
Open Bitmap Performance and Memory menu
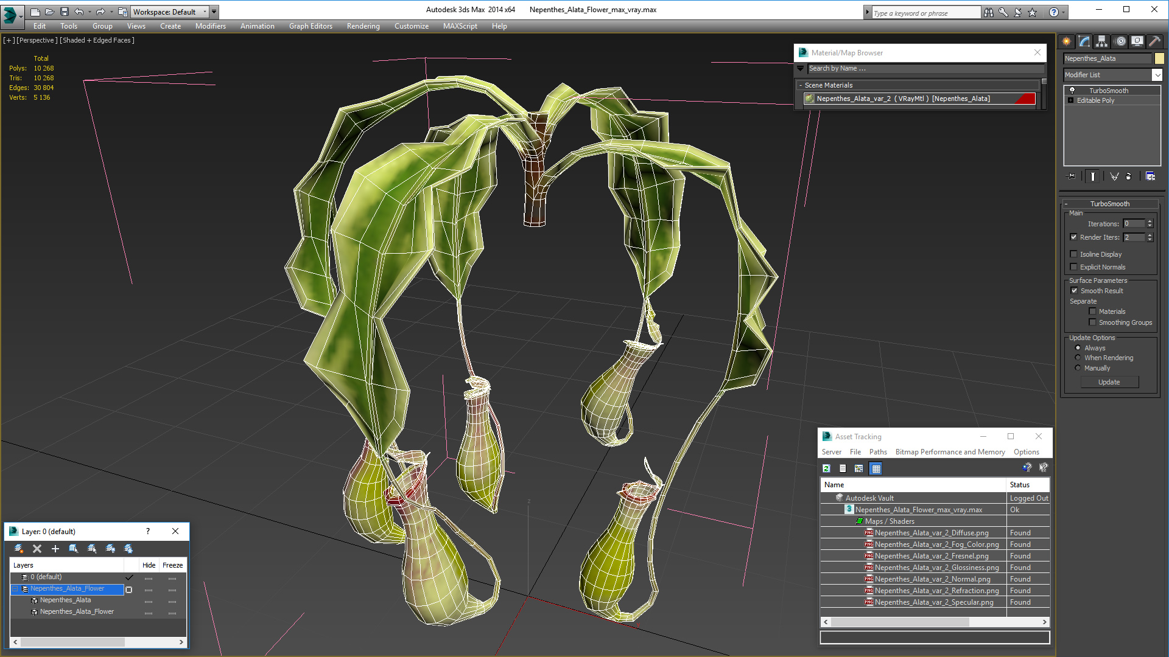click(950, 452)
